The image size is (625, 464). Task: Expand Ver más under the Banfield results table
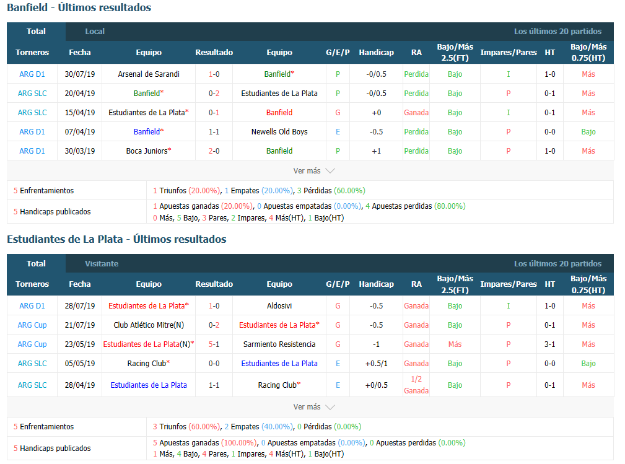[x=313, y=170]
